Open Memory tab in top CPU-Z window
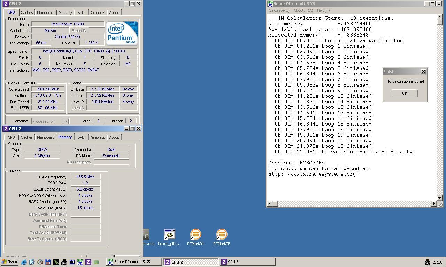Screen dimensions: 446x267 point(65,13)
